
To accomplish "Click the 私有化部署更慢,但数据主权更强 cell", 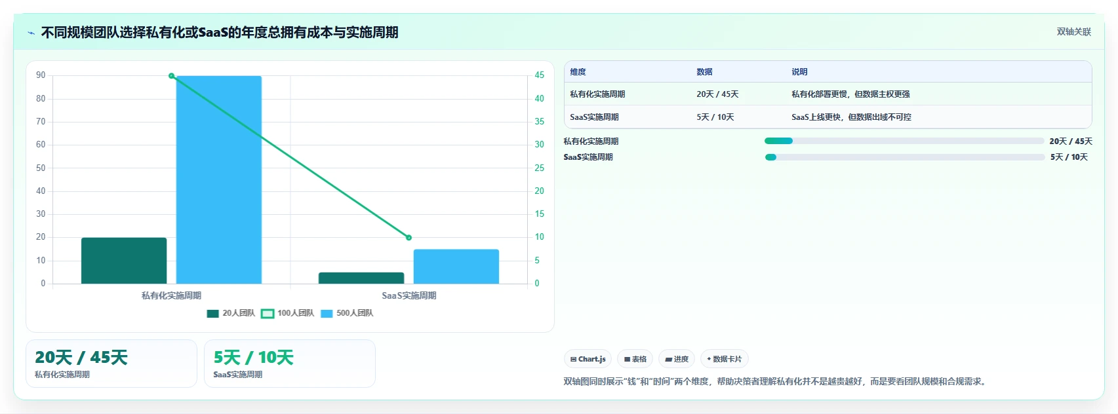I will (850, 94).
